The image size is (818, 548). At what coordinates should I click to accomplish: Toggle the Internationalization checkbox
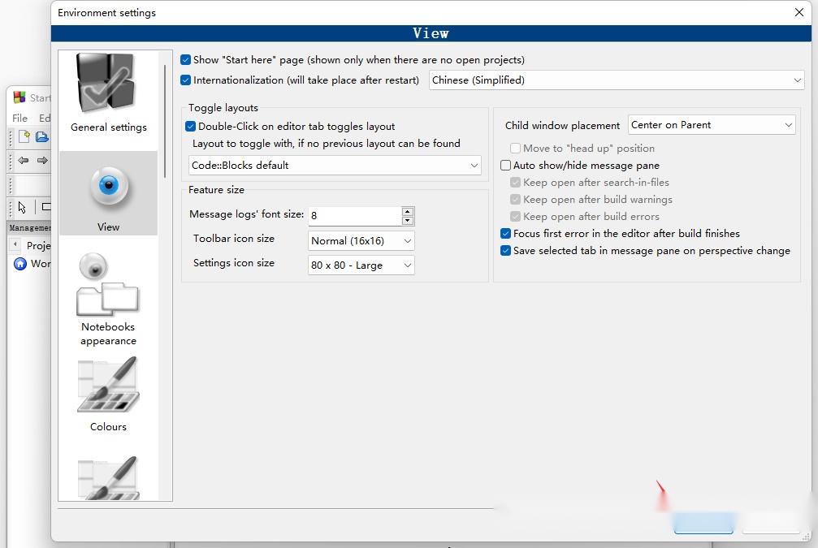tap(186, 80)
